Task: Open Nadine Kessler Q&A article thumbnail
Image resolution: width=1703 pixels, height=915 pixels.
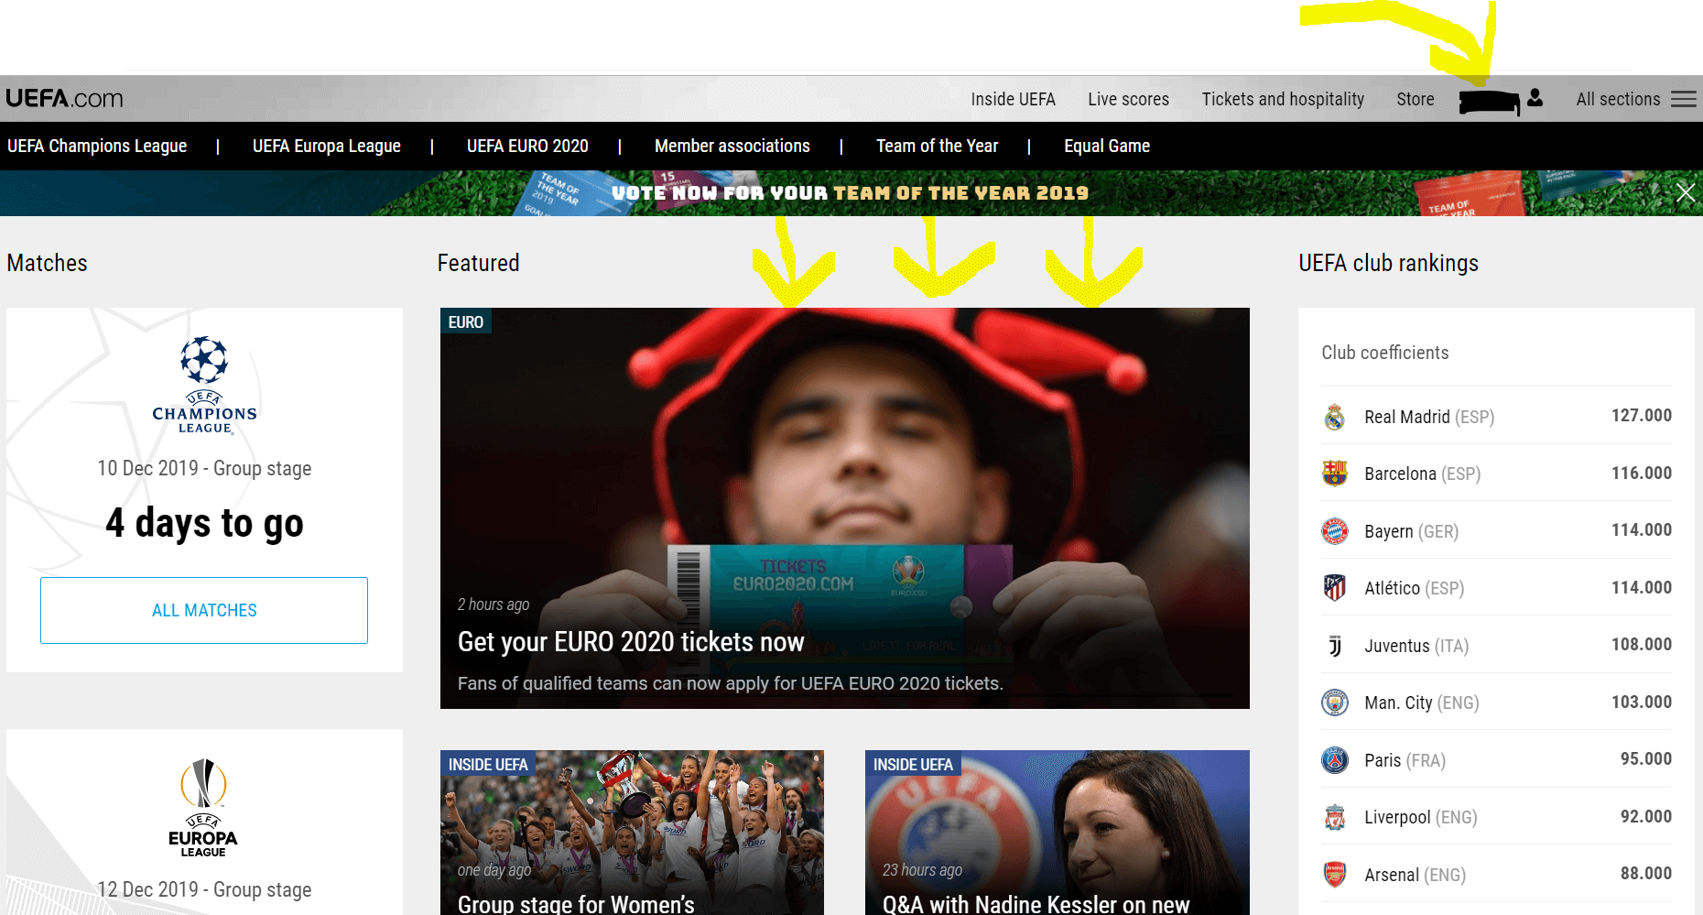Action: [1057, 833]
